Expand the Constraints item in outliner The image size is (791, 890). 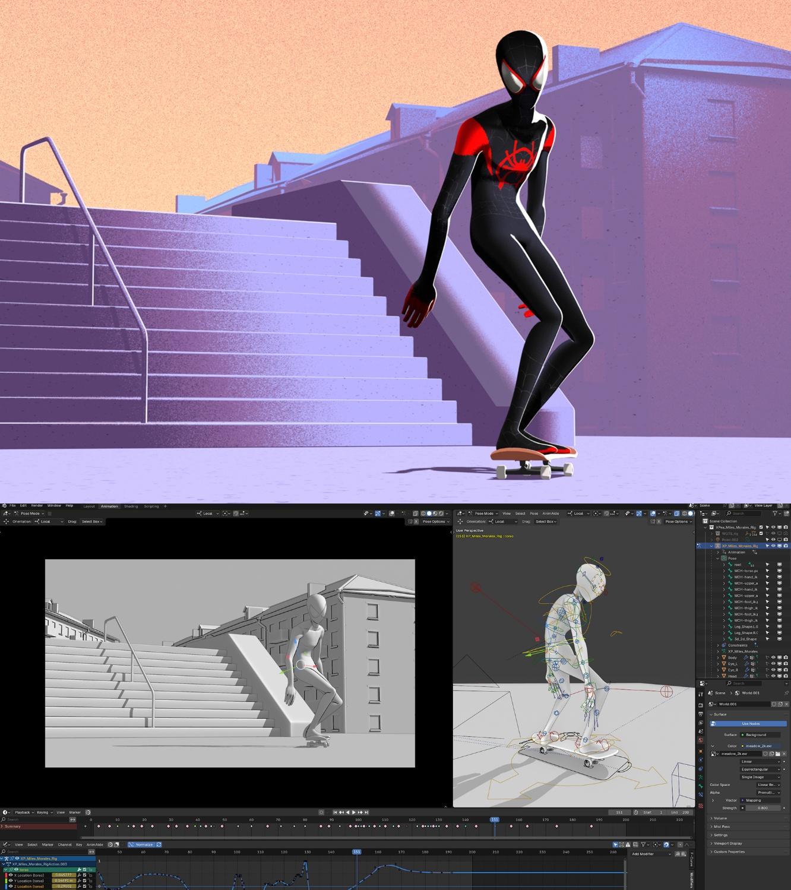[x=718, y=645]
